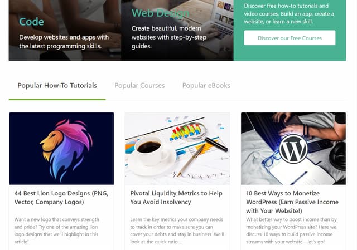This screenshot has width=357, height=250.
Task: Click the Discover our Free Courses button
Action: (290, 38)
